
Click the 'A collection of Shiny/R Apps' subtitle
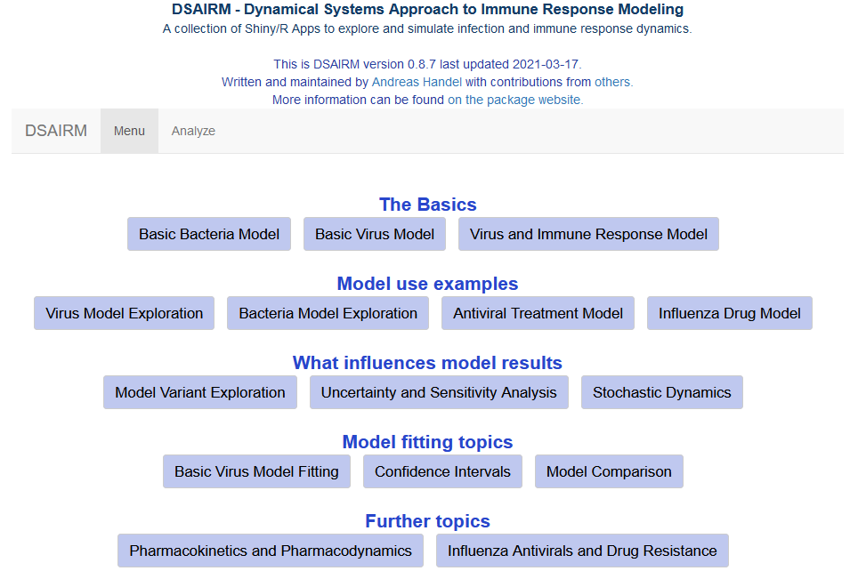click(x=427, y=28)
